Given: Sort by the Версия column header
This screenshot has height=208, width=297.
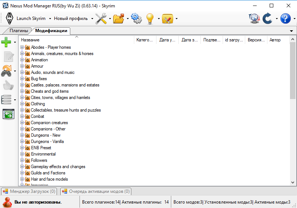Looking at the screenshot, I should coord(256,40).
